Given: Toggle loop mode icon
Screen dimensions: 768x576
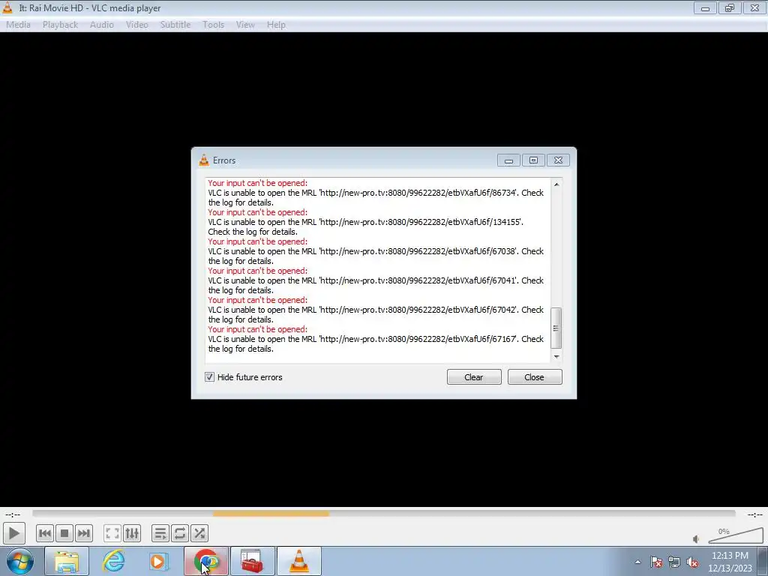Looking at the screenshot, I should tap(180, 533).
